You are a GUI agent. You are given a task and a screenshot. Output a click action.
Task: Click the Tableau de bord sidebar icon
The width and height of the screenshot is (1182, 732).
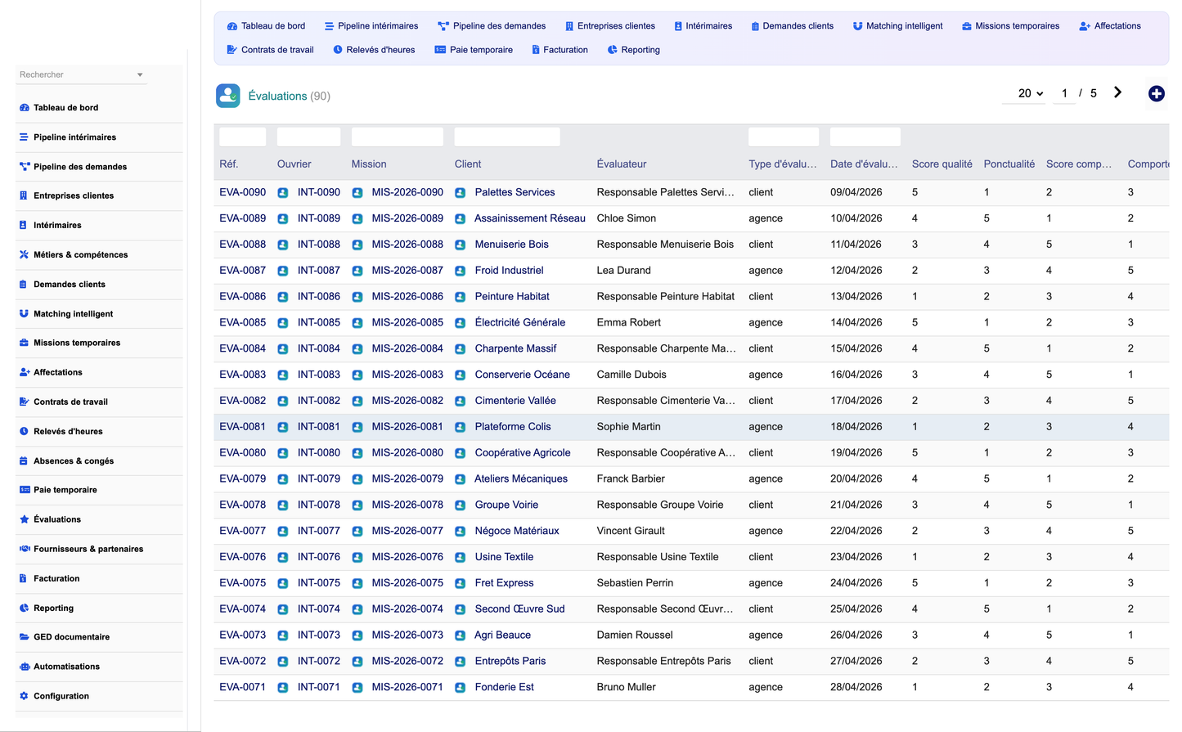click(25, 107)
